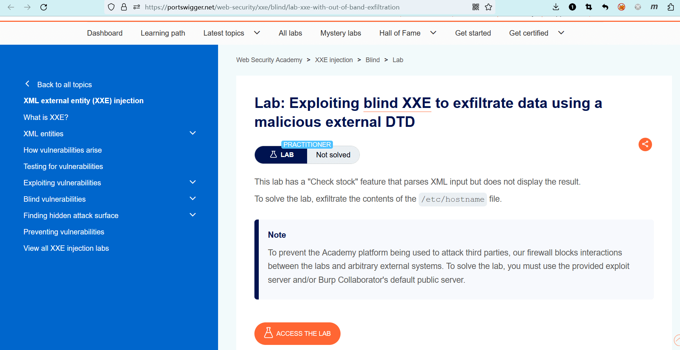Share this lab via the orange share icon

pyautogui.click(x=645, y=144)
